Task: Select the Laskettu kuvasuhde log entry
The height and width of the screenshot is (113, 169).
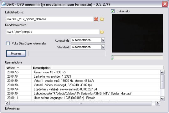Action: click(x=83, y=76)
